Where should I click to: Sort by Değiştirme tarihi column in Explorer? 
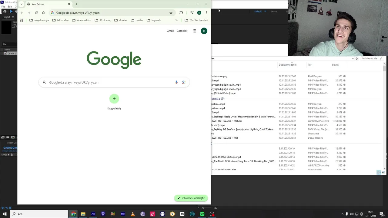pos(288,65)
